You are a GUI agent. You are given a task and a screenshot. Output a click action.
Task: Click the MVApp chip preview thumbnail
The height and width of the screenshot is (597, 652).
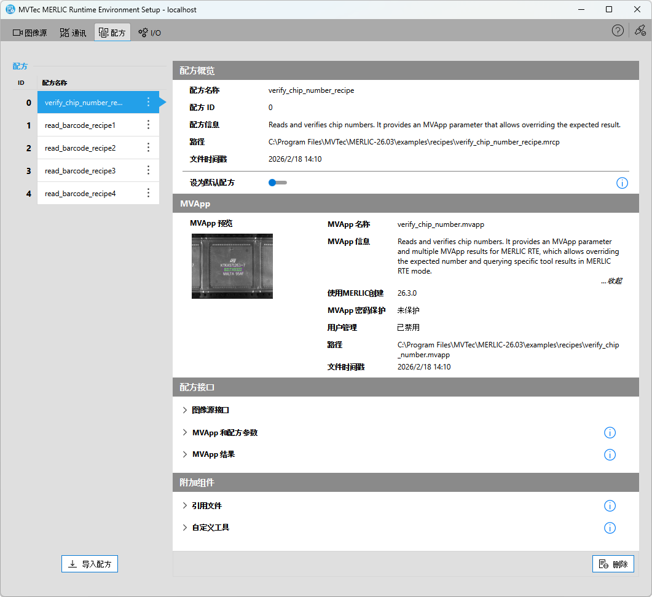point(232,266)
